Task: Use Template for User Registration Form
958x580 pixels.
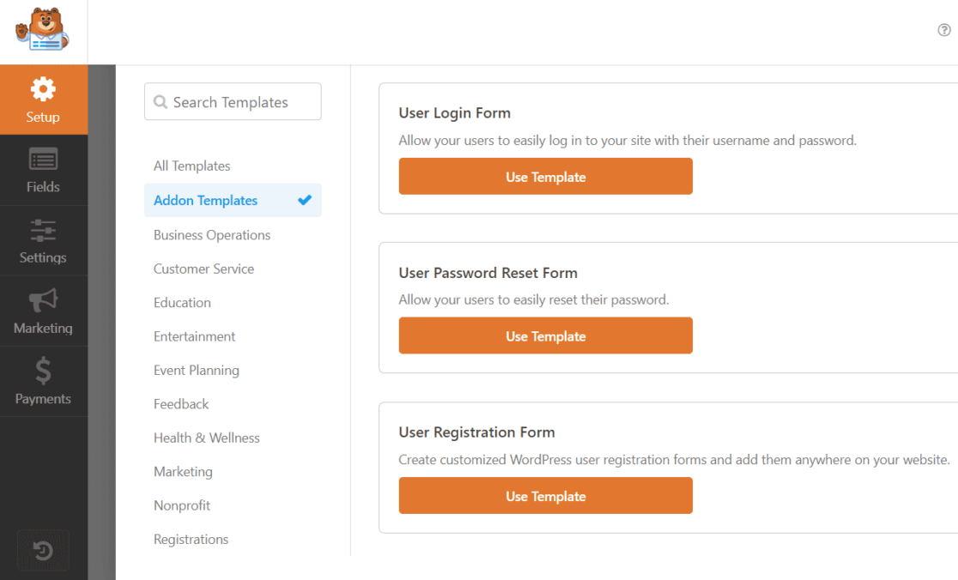Action: click(545, 495)
